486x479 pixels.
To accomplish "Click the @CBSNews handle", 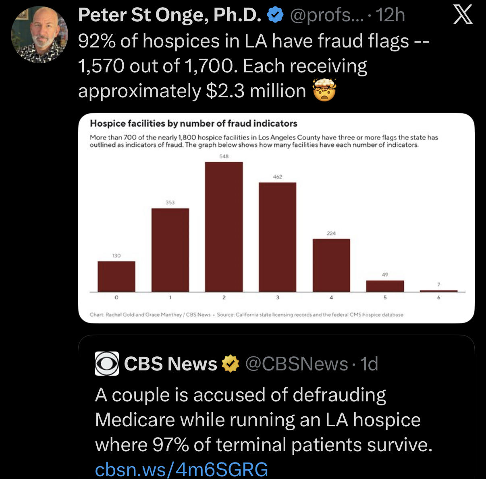I will coord(296,364).
